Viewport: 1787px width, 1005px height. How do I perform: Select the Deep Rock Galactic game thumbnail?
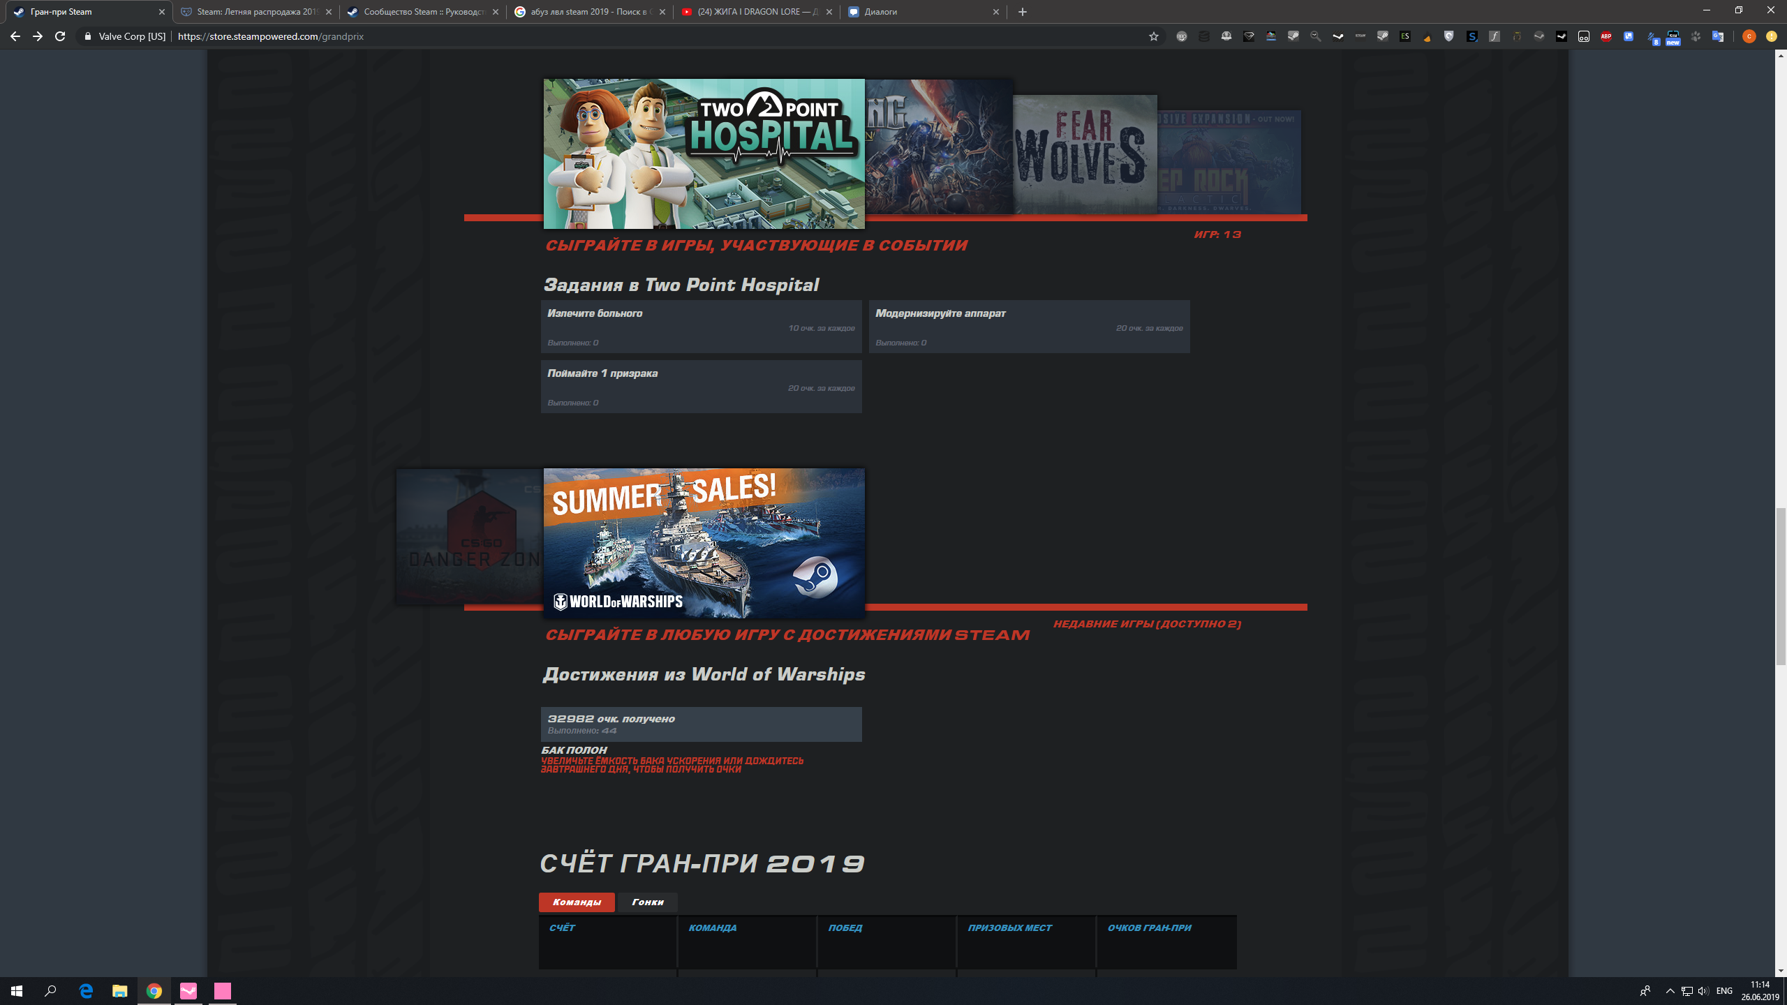point(1229,162)
